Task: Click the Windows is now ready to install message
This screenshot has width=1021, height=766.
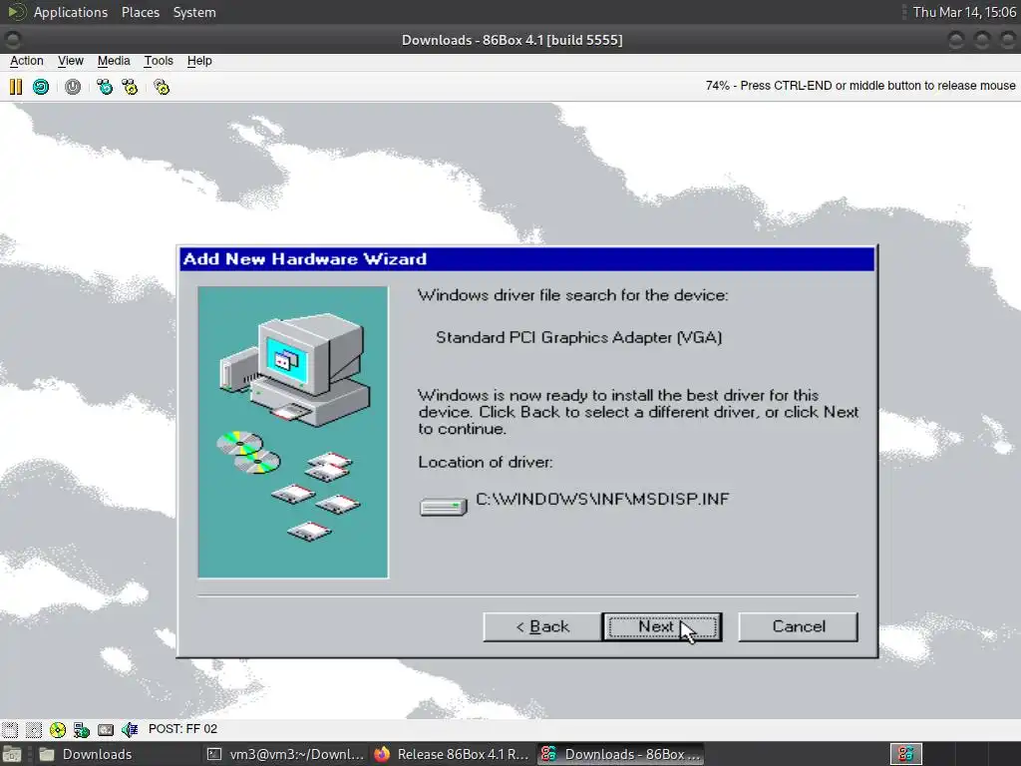Action: 638,412
